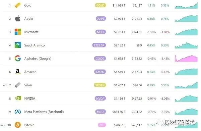201x131 pixels.
Task: Open the Meta infinity logo
Action: [18, 112]
